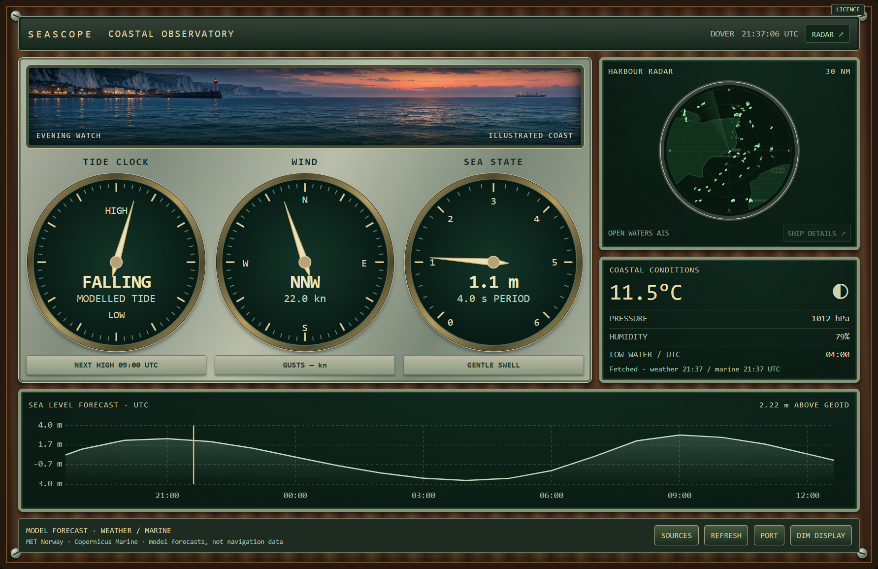Click the Sea State gauge
The height and width of the screenshot is (569, 878).
tap(493, 262)
